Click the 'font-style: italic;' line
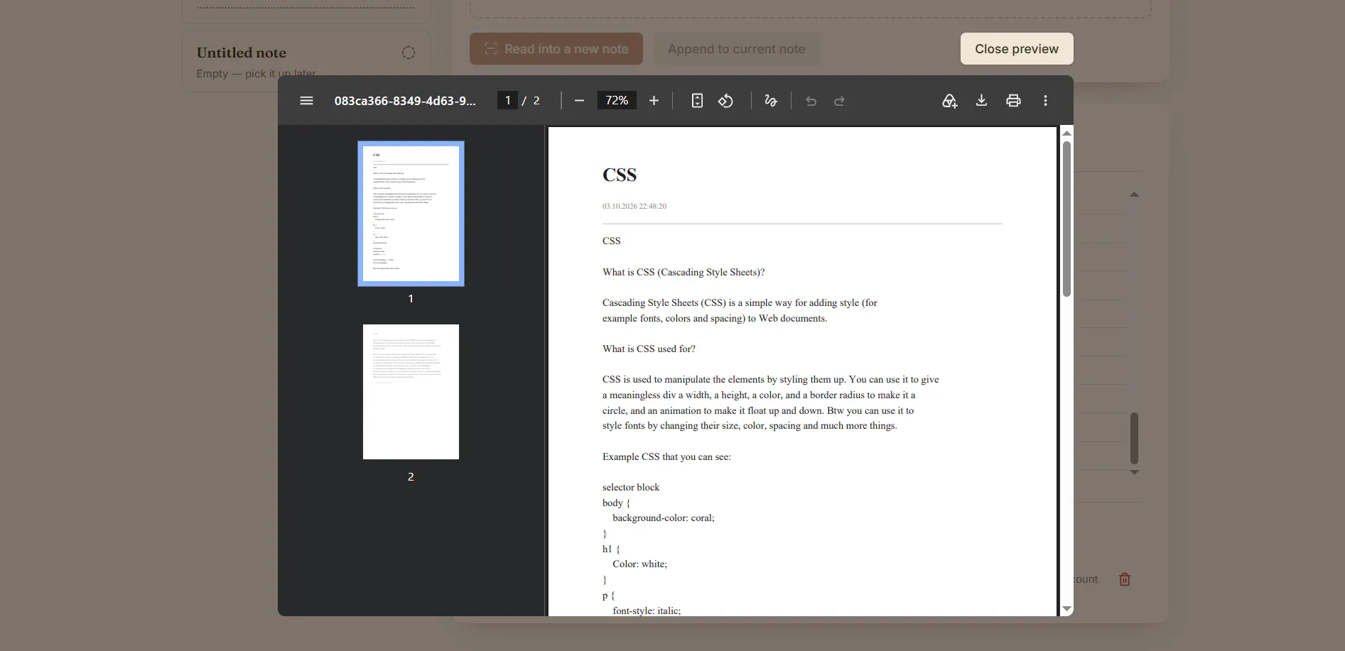Viewport: 1345px width, 651px height. [x=647, y=611]
